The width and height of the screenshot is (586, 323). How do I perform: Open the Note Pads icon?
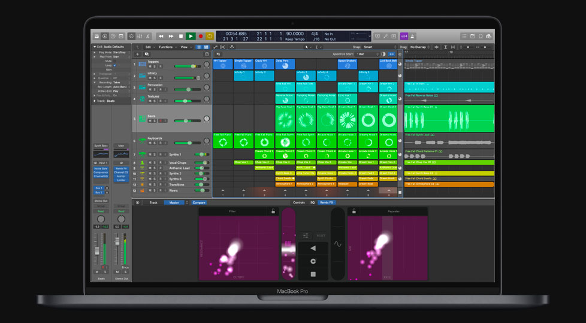472,37
